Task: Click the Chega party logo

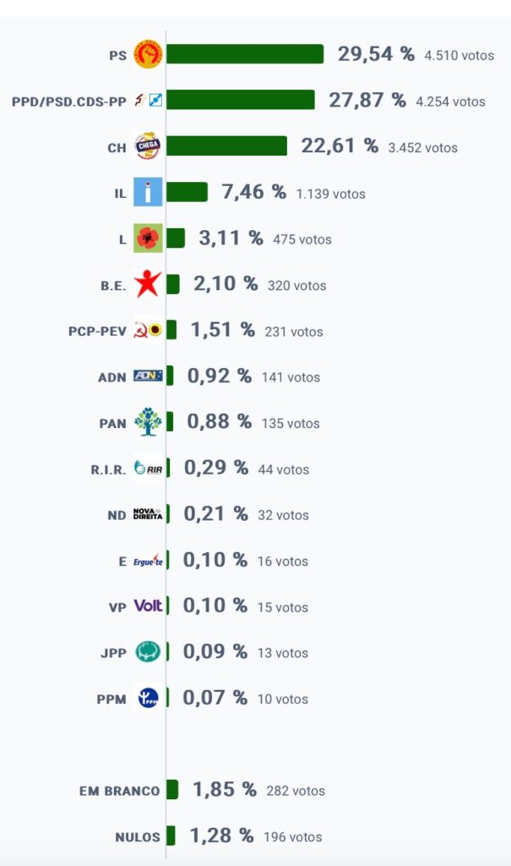Action: coord(148,146)
